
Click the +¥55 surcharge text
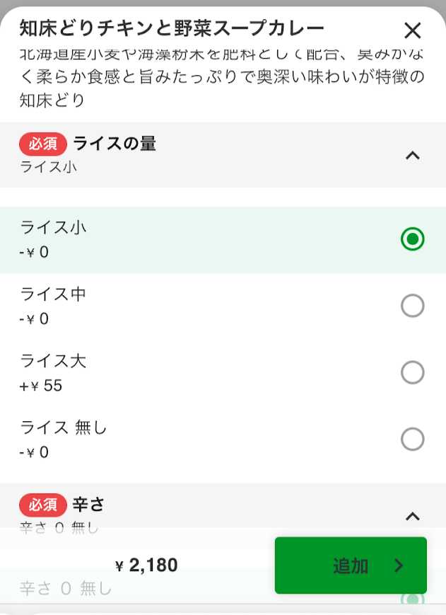(41, 386)
